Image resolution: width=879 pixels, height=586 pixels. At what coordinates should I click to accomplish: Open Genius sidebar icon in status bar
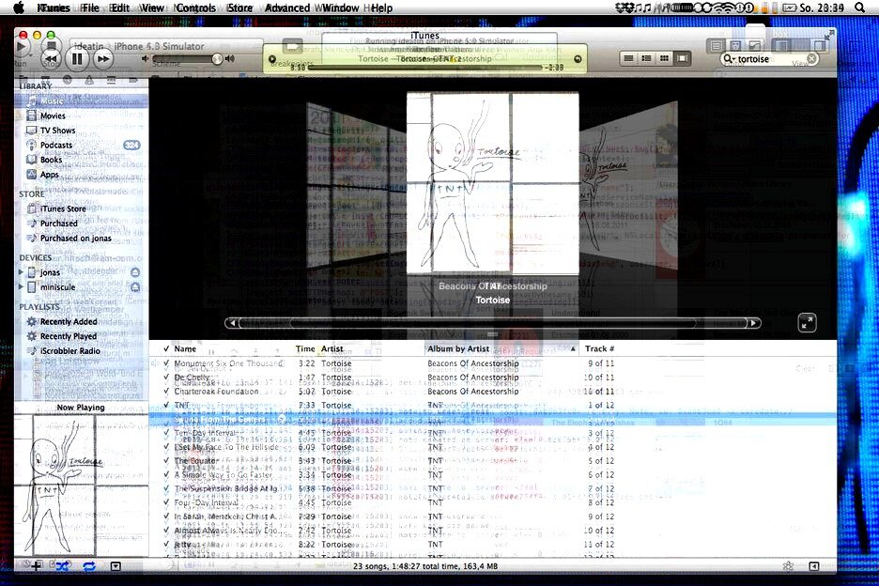(x=788, y=566)
